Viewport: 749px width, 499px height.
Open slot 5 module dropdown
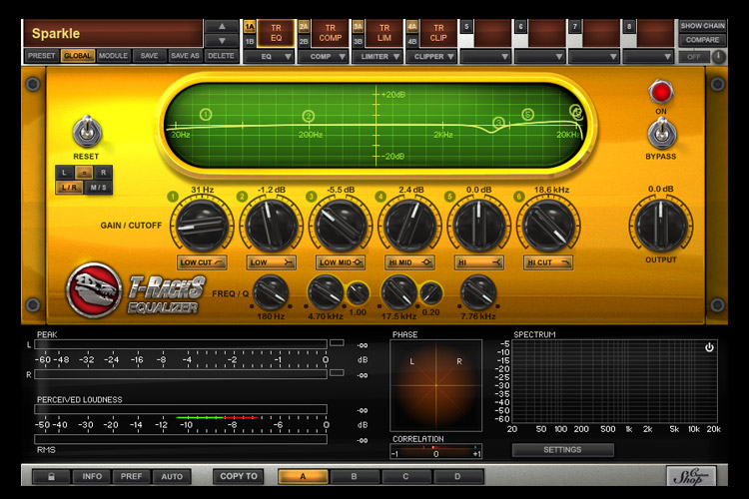tap(486, 56)
